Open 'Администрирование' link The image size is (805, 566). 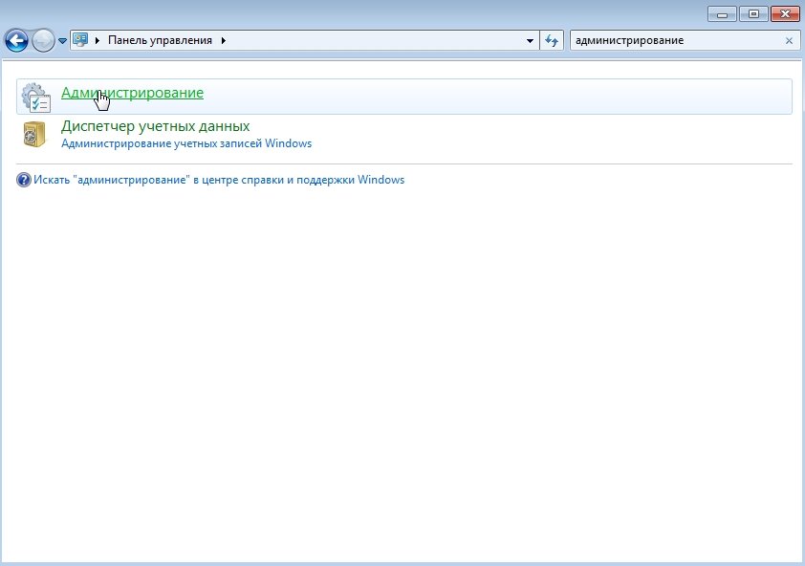(133, 93)
